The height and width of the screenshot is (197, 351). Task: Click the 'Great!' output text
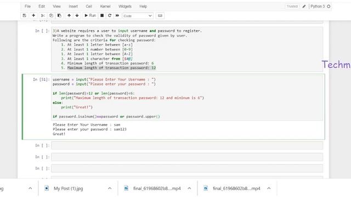tap(59, 134)
